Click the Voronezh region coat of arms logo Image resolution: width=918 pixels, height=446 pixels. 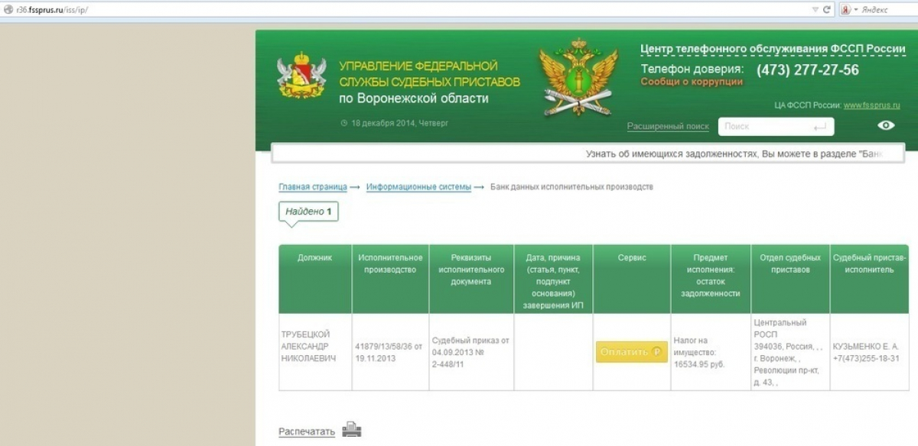(x=301, y=75)
